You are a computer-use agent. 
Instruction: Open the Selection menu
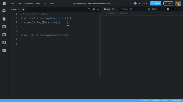[29, 3]
